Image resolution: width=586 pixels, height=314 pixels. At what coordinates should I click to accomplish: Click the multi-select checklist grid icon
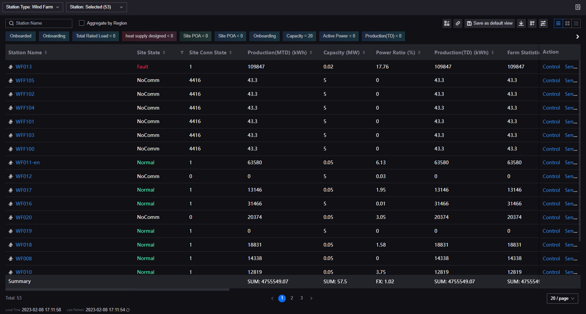pyautogui.click(x=447, y=23)
